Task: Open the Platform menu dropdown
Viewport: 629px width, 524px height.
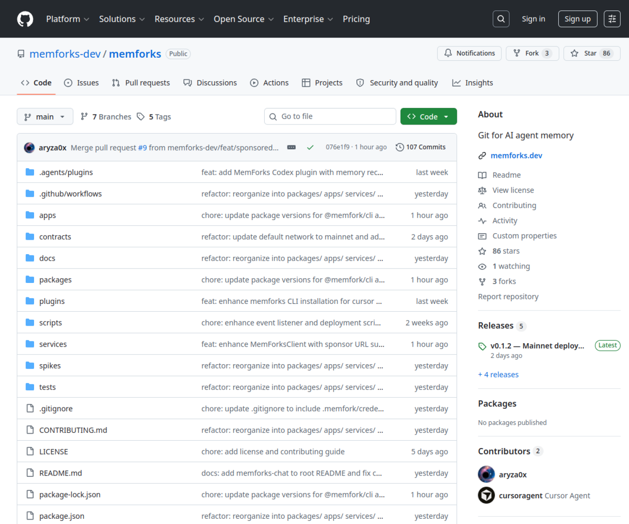Action: (x=68, y=19)
